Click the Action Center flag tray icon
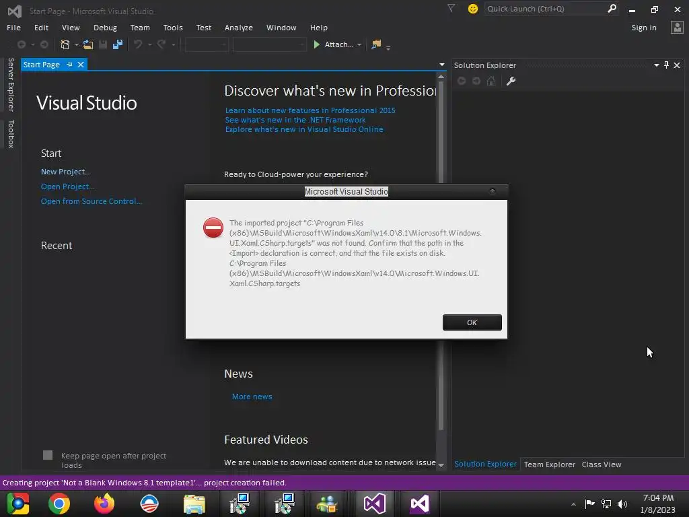Image resolution: width=689 pixels, height=517 pixels. [x=589, y=504]
